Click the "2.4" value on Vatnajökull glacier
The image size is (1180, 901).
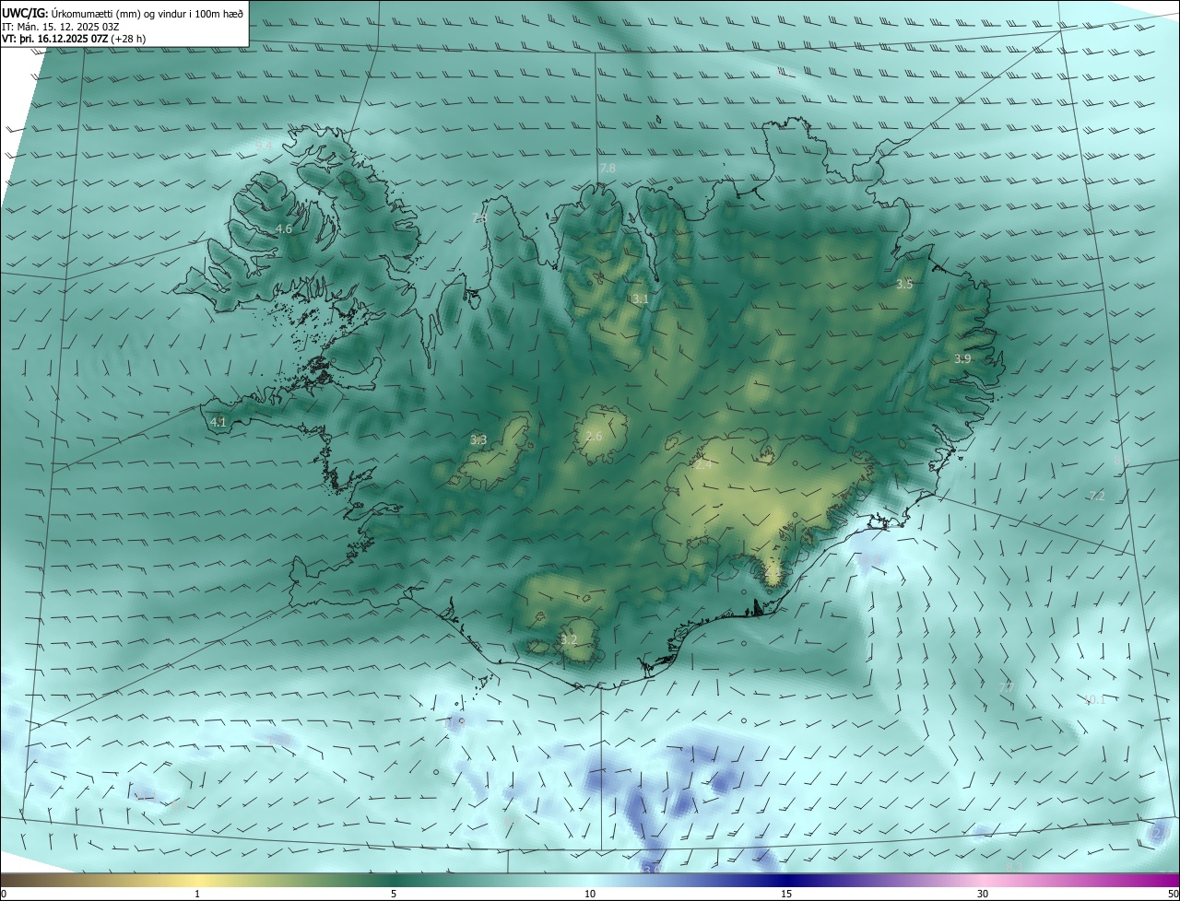pyautogui.click(x=703, y=466)
